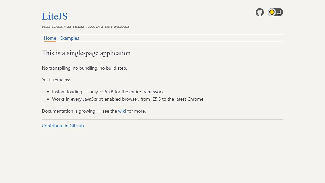325x183 pixels.
Task: Open the LiteJS repository via the round GitHub logo
Action: click(x=259, y=12)
